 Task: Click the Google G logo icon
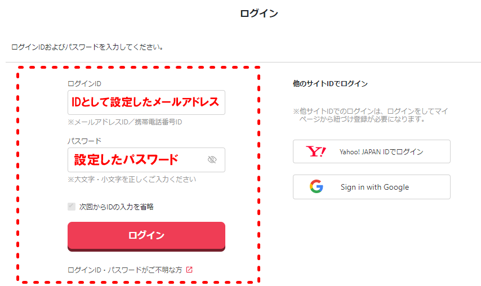tap(317, 186)
